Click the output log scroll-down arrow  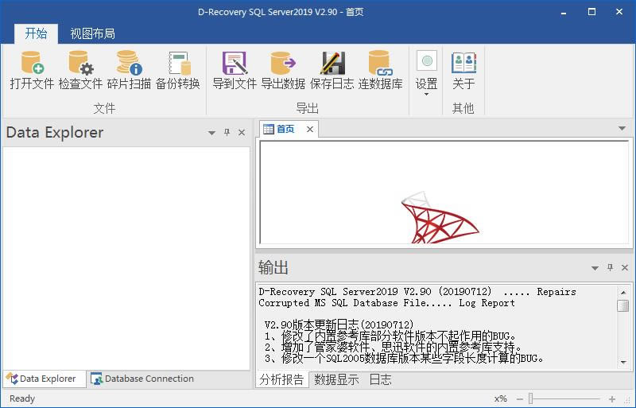[x=623, y=362]
